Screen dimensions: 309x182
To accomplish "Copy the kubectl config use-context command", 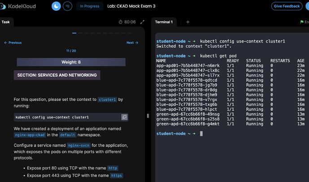I will tap(124, 117).
